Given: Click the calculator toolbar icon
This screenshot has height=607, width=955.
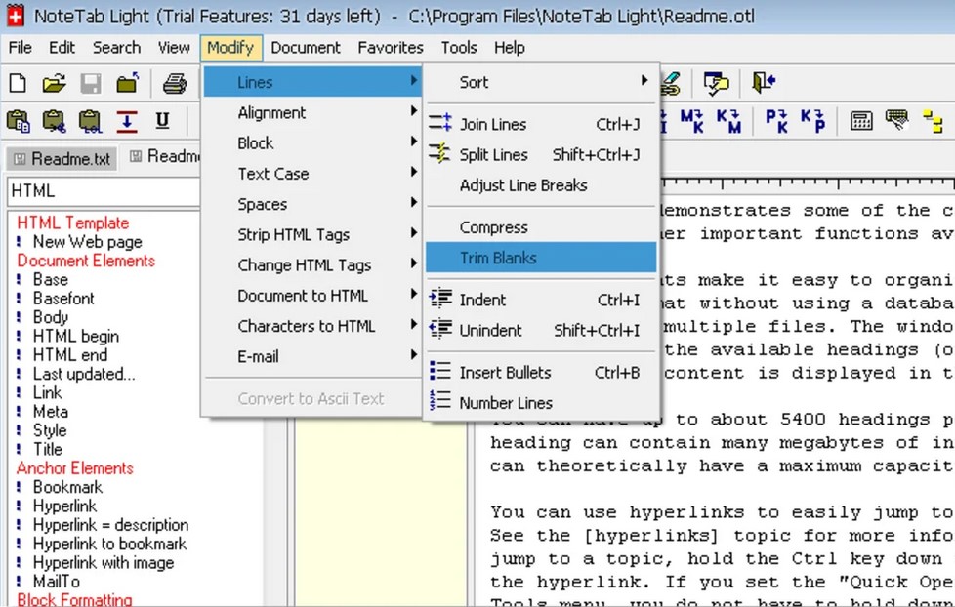Looking at the screenshot, I should [x=861, y=121].
